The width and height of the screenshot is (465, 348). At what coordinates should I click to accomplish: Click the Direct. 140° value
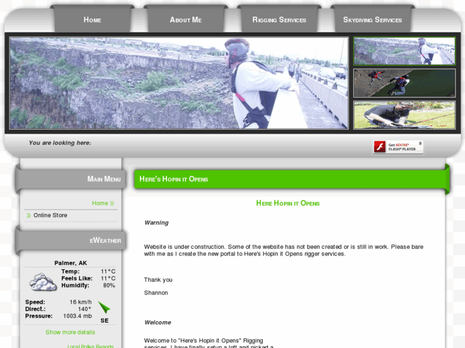coord(84,309)
